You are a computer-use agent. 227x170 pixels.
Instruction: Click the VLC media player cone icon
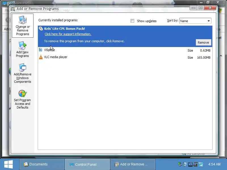[41, 57]
